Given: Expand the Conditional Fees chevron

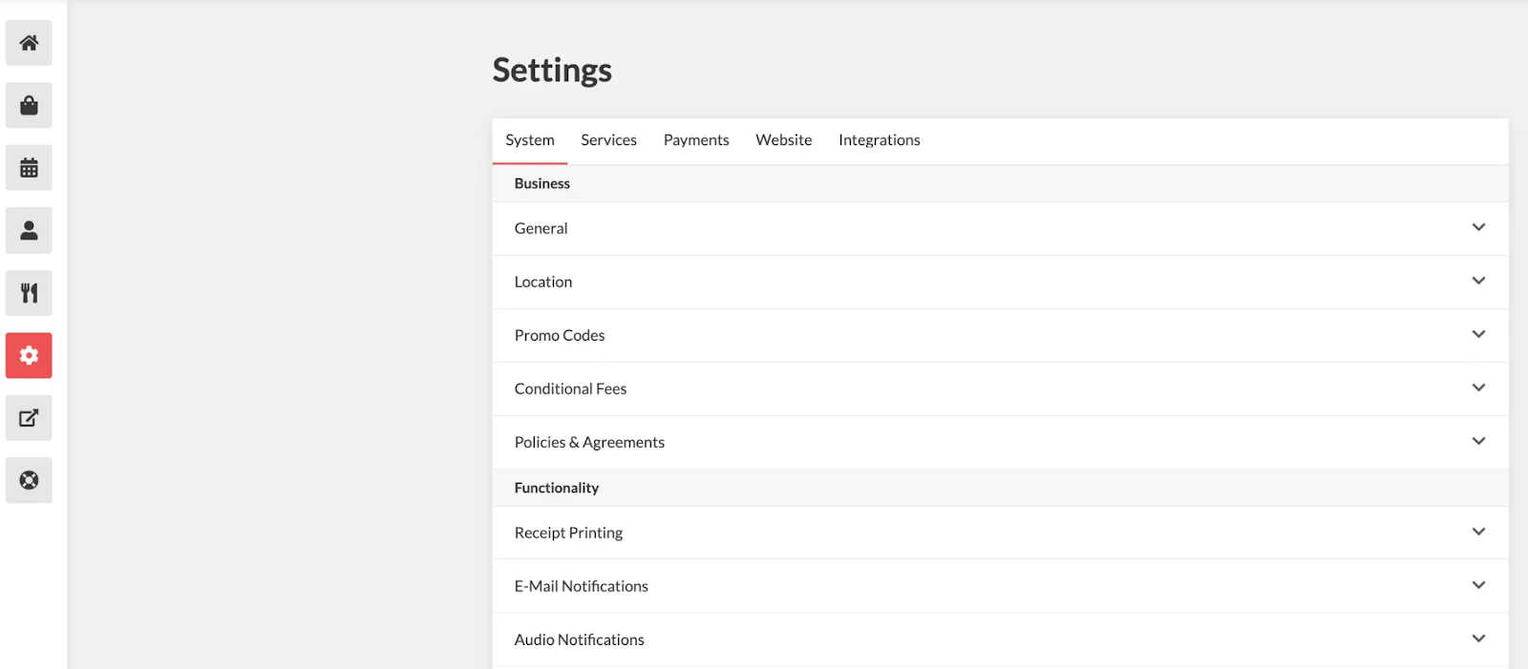Looking at the screenshot, I should click(x=1478, y=387).
